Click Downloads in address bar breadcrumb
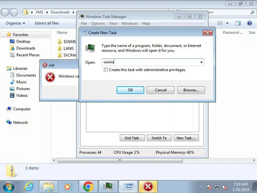This screenshot has height=193, width=257. point(60,12)
